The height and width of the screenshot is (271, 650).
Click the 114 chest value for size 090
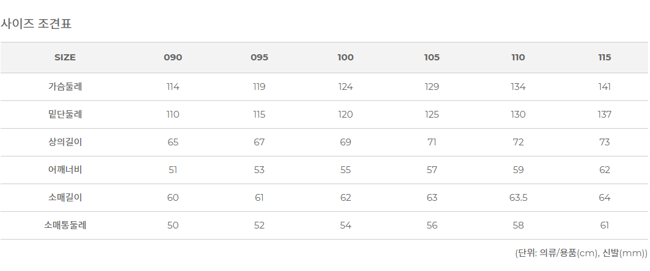tap(173, 87)
